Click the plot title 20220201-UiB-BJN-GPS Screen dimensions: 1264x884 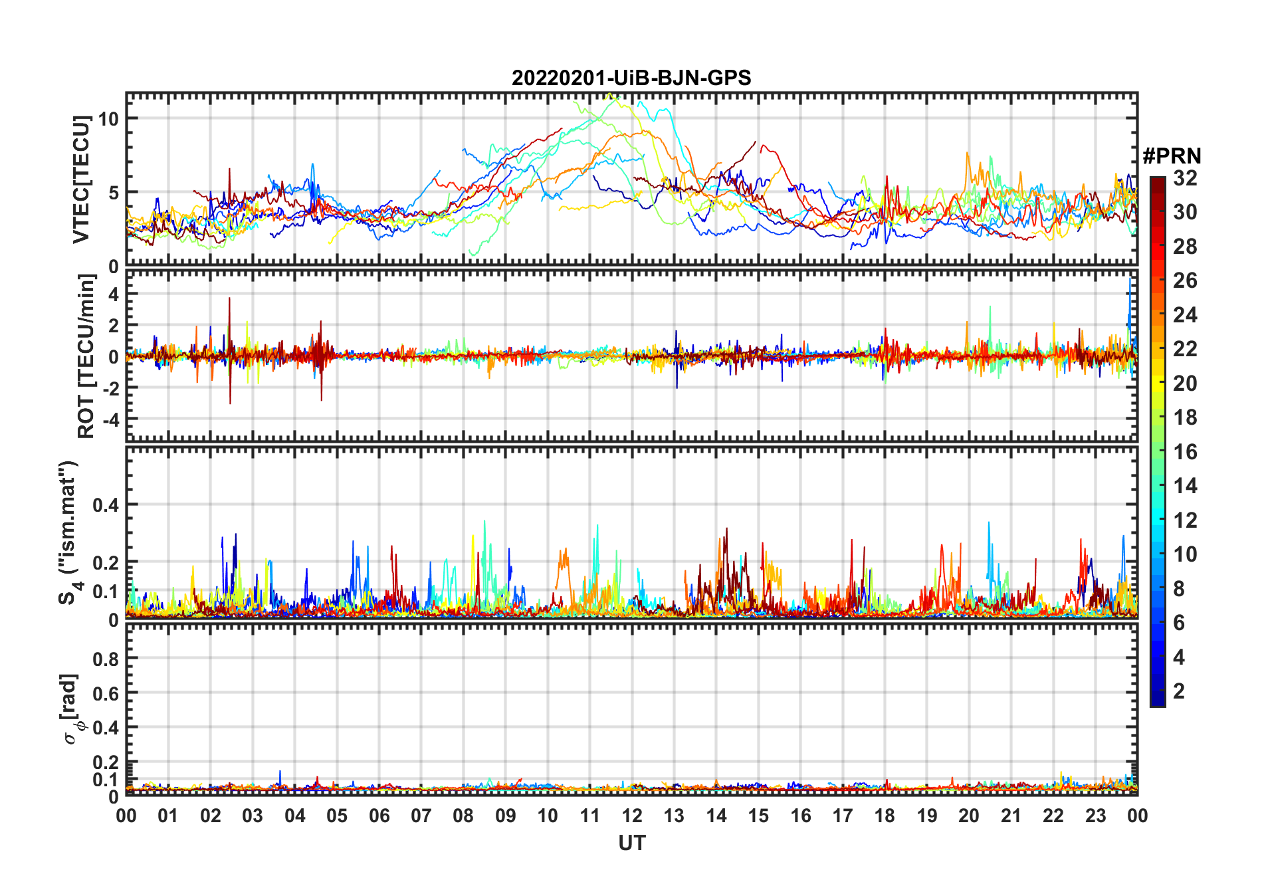631,78
